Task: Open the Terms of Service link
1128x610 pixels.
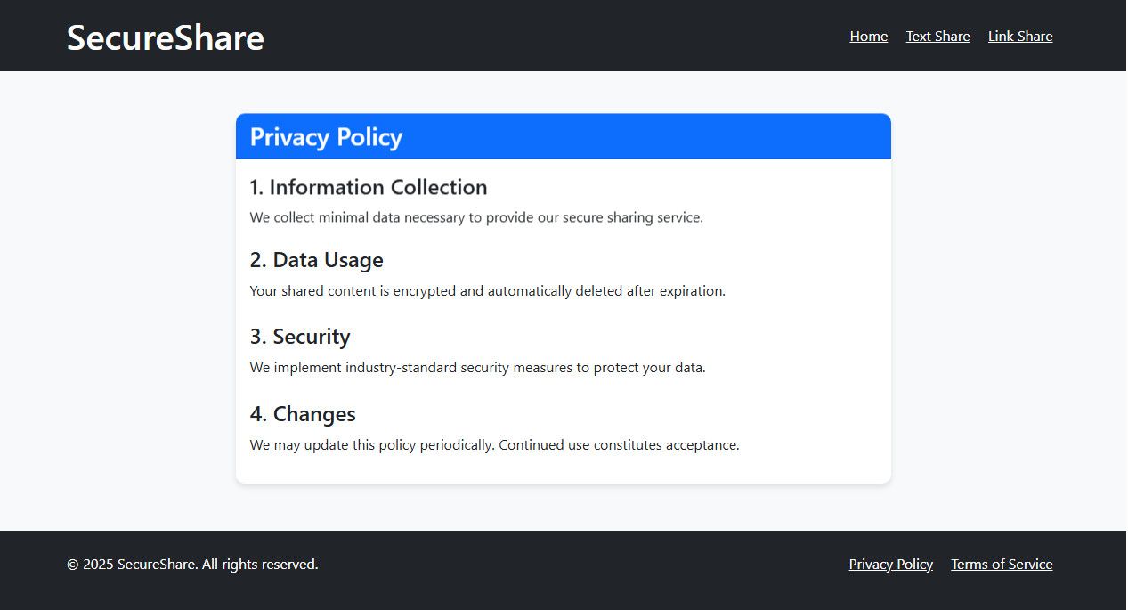Action: click(1001, 565)
